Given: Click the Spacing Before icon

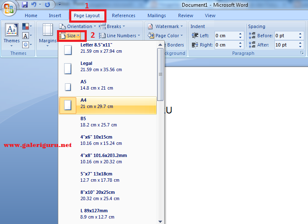Looking at the screenshot, I should (252, 36).
